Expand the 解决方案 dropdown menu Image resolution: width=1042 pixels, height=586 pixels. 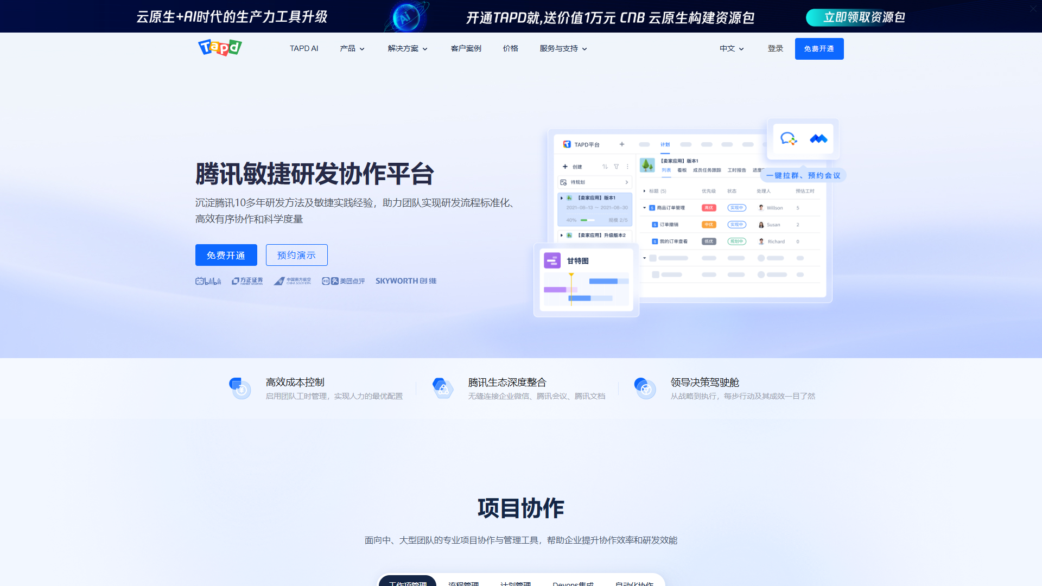tap(408, 49)
